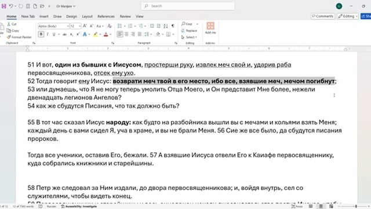
Task: Undo the last action
Action: click(x=11, y=6)
